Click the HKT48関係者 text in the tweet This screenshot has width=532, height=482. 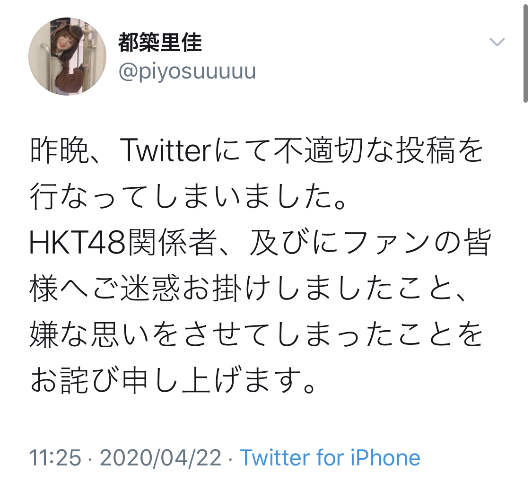tap(123, 243)
